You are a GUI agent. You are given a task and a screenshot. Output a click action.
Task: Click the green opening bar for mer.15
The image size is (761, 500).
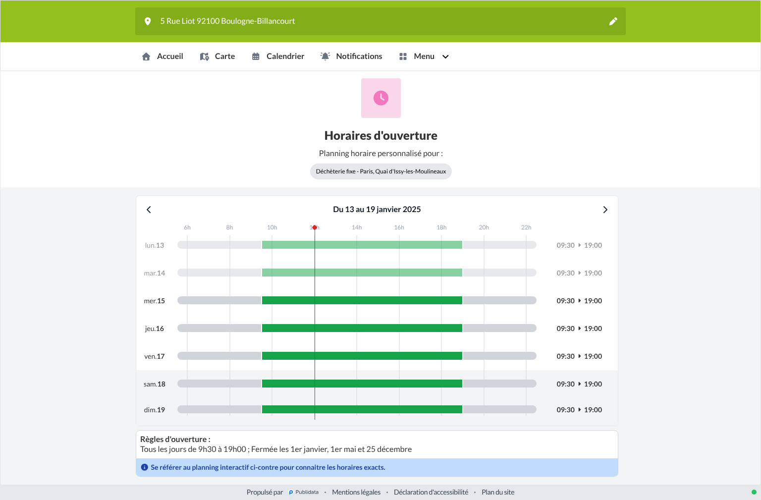(362, 300)
